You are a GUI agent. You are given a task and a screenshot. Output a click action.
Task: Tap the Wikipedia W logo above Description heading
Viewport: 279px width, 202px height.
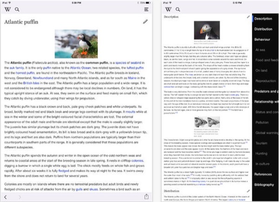coord(168,9)
